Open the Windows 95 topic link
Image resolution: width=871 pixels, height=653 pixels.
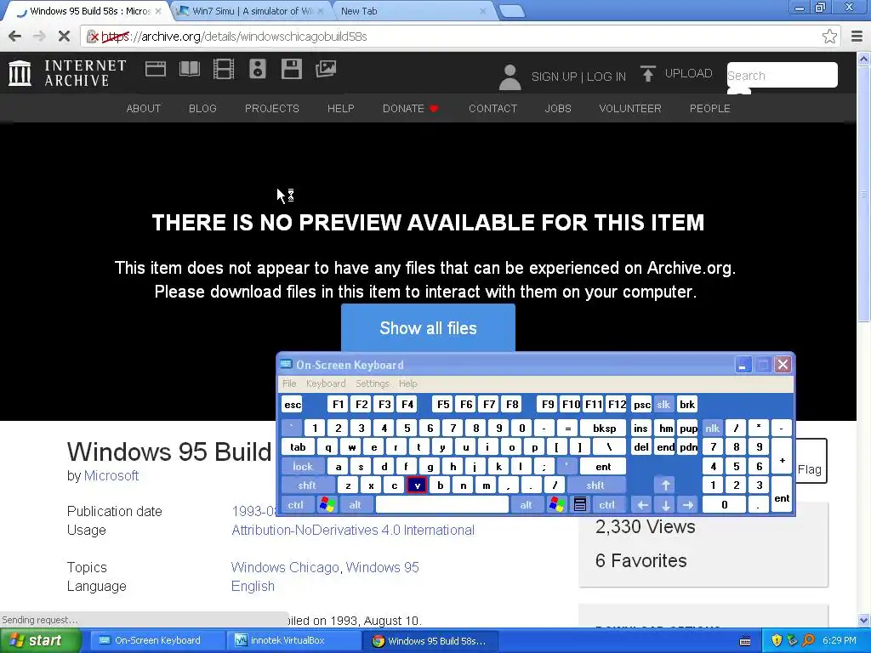pos(382,567)
